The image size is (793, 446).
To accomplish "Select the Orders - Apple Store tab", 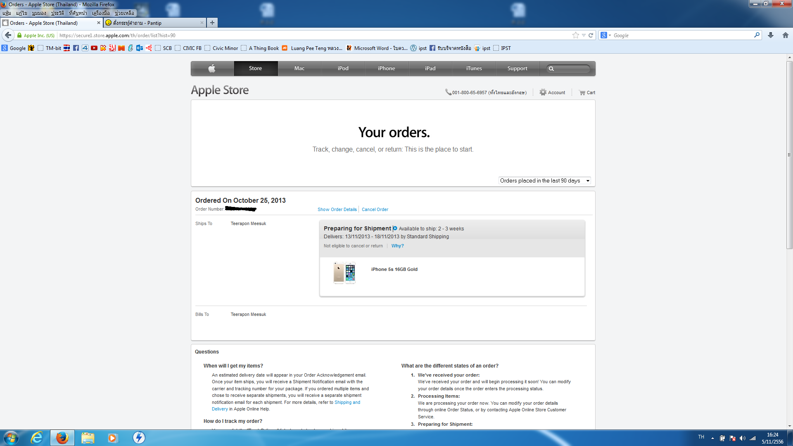I will 52,23.
